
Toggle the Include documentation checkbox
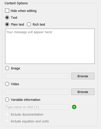(7, 115)
